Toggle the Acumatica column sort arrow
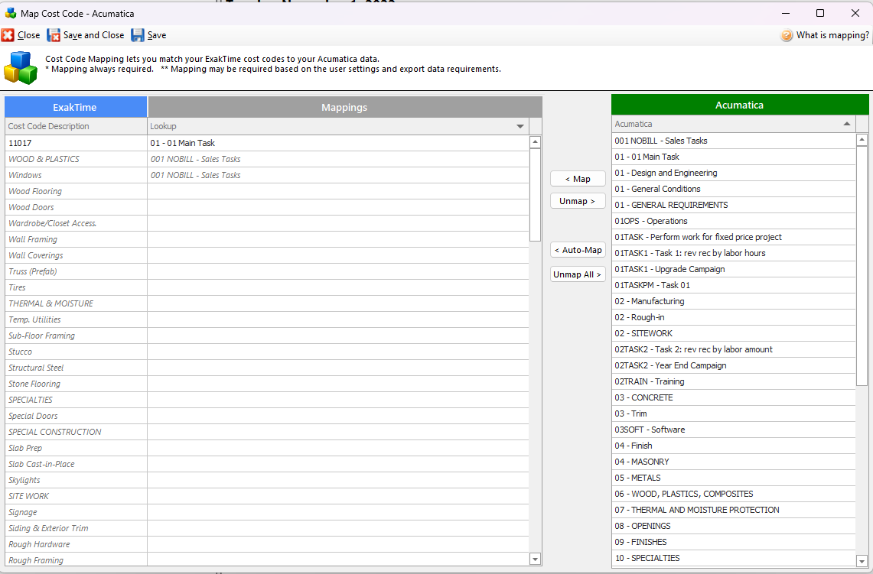Viewport: 873px width, 574px height. [x=847, y=124]
